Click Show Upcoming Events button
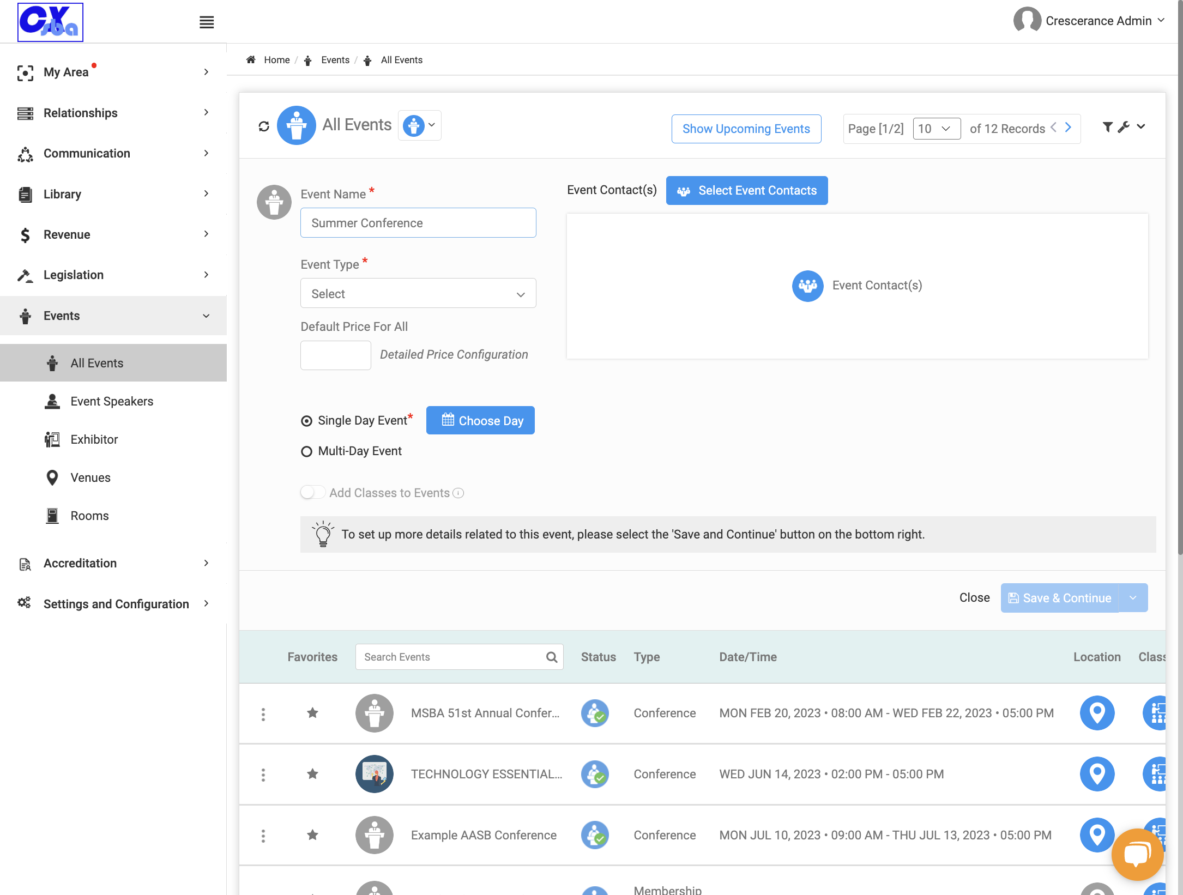 746,129
